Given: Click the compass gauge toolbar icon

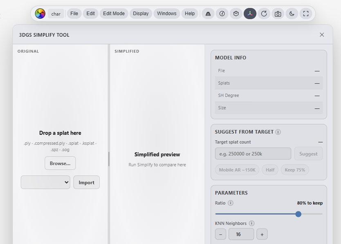Looking at the screenshot, I should coord(222,14).
